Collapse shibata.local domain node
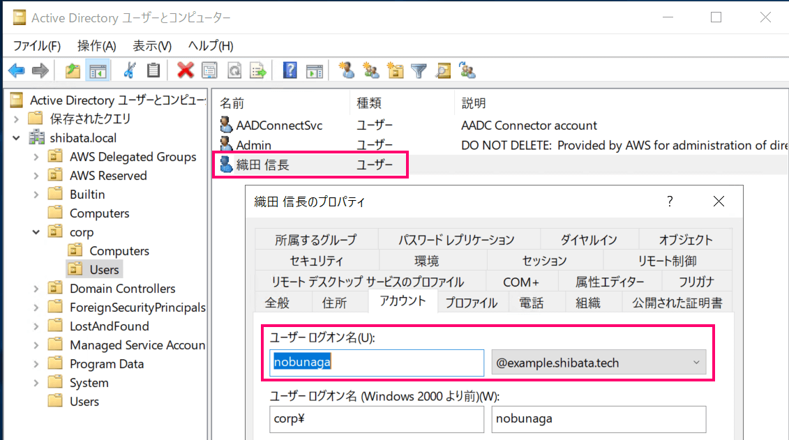Screen dimensions: 789x440 tap(17, 138)
